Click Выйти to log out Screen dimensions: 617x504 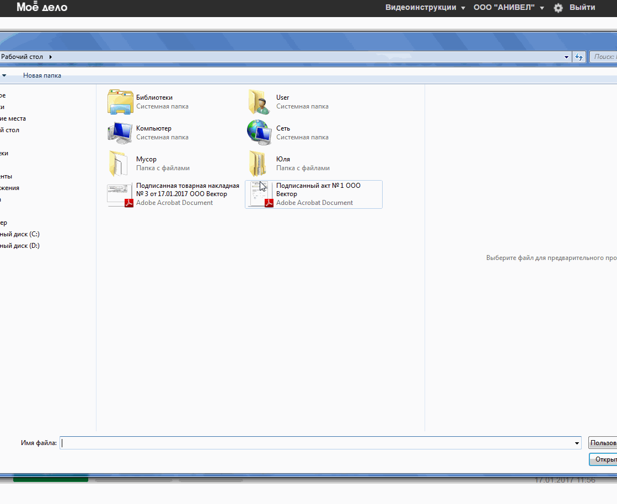click(582, 8)
